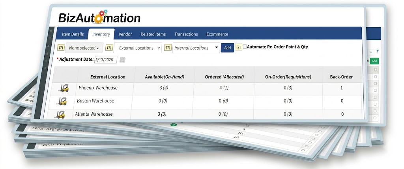The width and height of the screenshot is (404, 169).
Task: Open the Transactions tab
Action: [x=186, y=34]
